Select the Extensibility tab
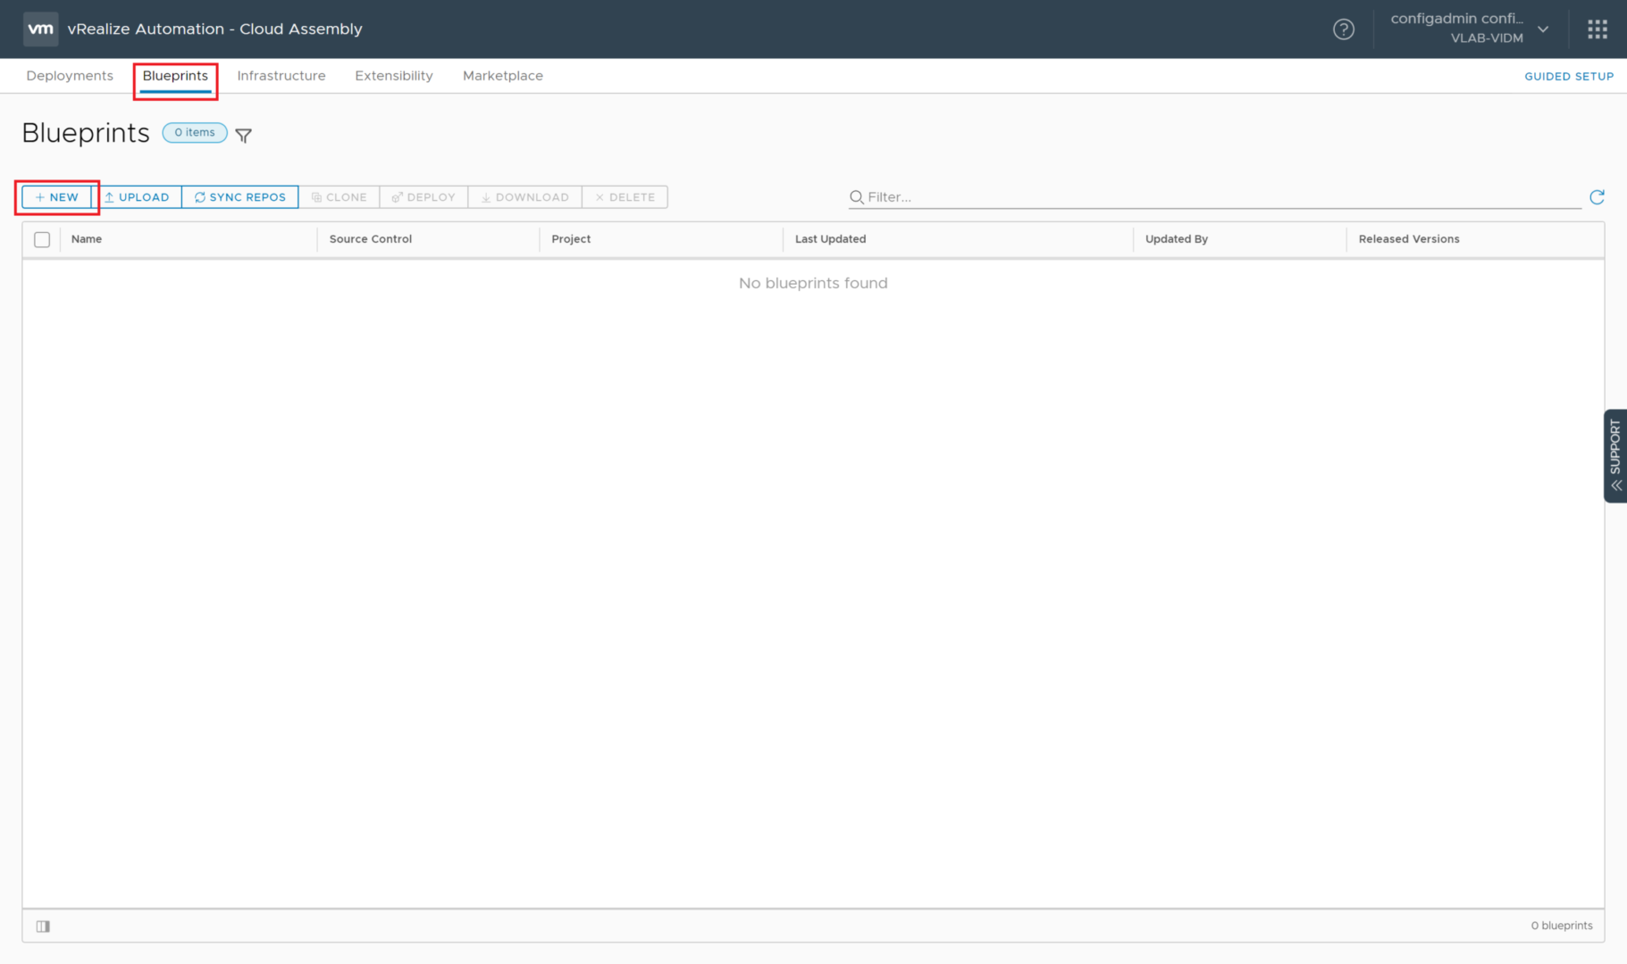The width and height of the screenshot is (1627, 964). click(x=393, y=76)
